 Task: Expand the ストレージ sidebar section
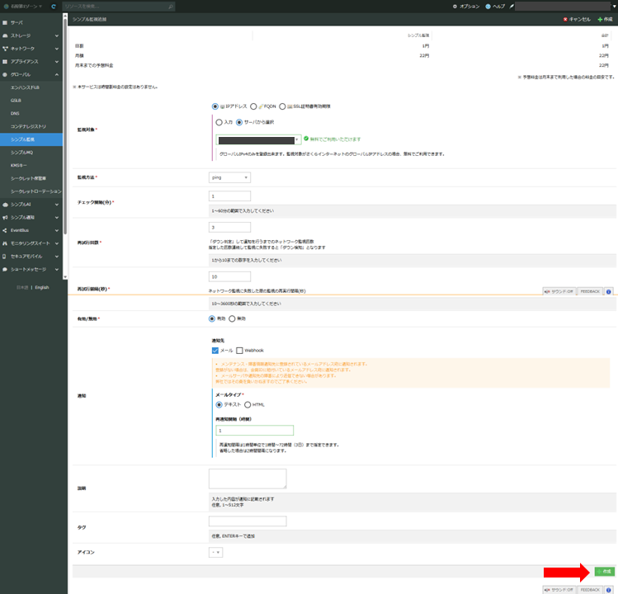[x=57, y=35]
